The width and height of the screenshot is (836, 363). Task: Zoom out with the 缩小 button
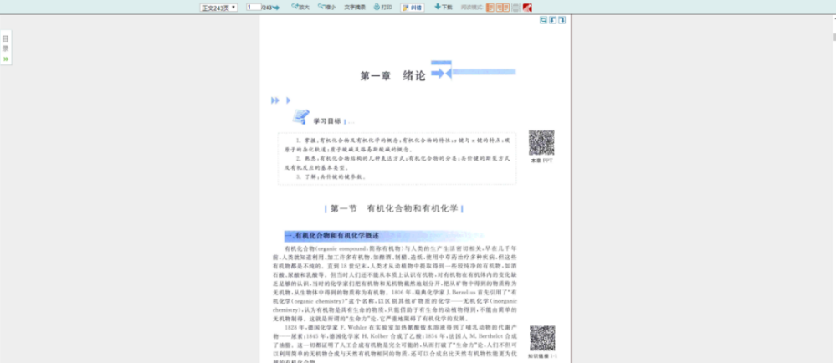point(327,7)
